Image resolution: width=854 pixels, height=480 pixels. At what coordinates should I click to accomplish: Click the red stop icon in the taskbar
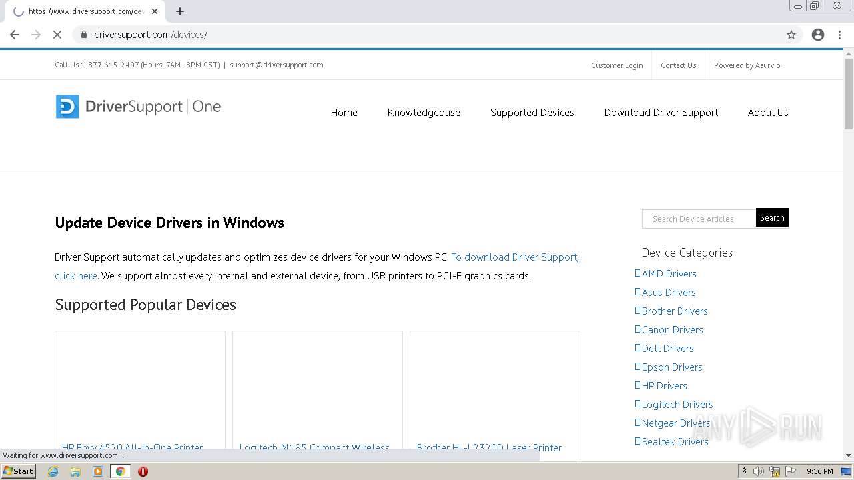[x=143, y=471]
